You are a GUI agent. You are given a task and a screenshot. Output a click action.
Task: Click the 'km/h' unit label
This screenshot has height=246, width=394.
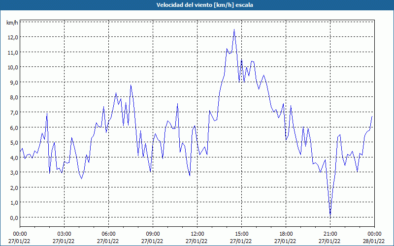tap(12, 23)
